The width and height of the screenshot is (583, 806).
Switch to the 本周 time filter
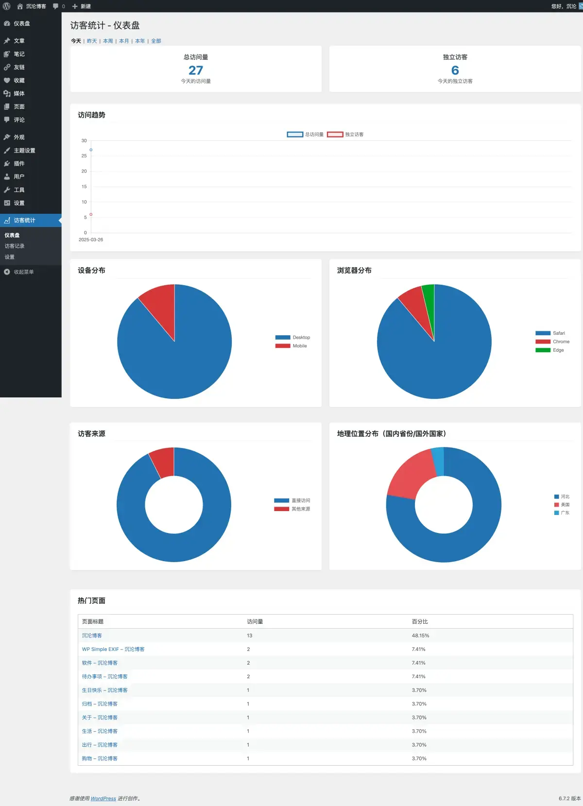[108, 41]
